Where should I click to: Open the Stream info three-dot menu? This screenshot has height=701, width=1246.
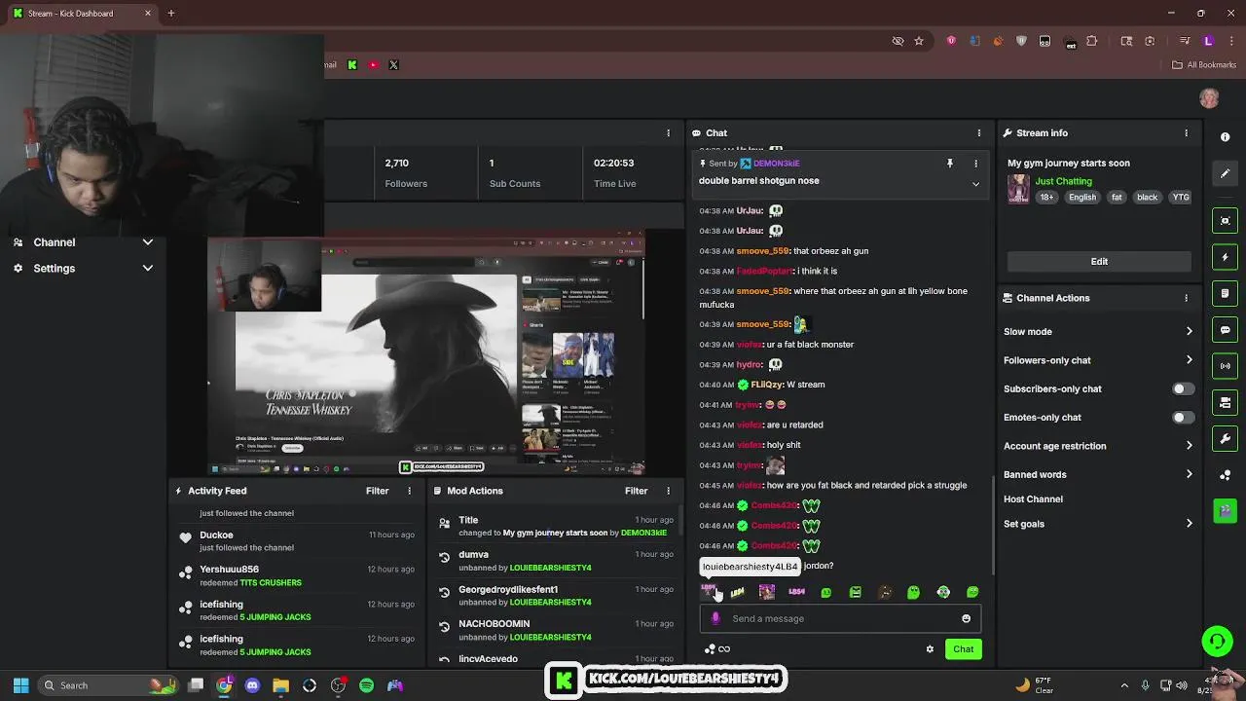point(1186,132)
